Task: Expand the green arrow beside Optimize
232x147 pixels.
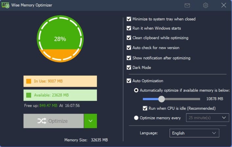Action: point(90,121)
